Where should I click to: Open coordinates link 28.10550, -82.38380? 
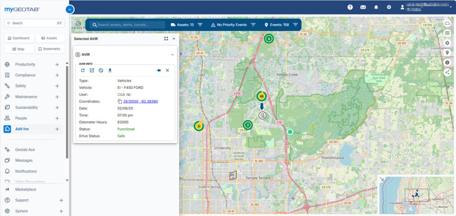[x=140, y=102]
